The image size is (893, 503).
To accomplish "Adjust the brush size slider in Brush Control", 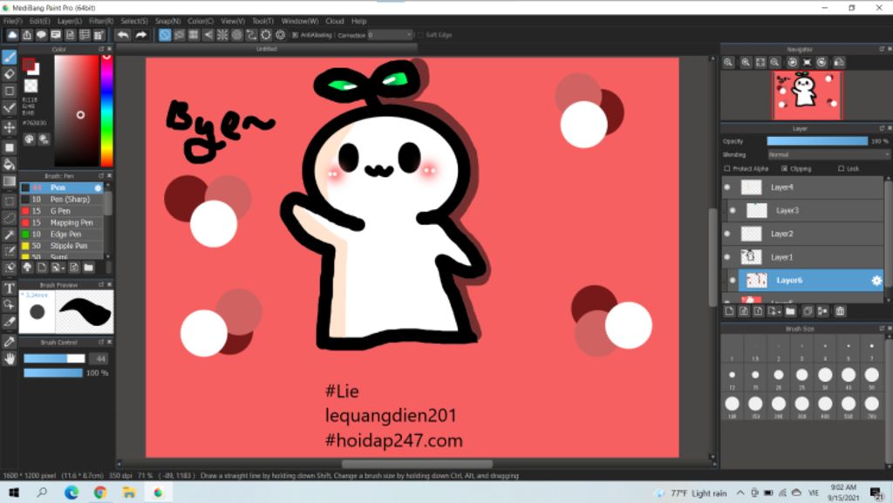I will coord(54,358).
